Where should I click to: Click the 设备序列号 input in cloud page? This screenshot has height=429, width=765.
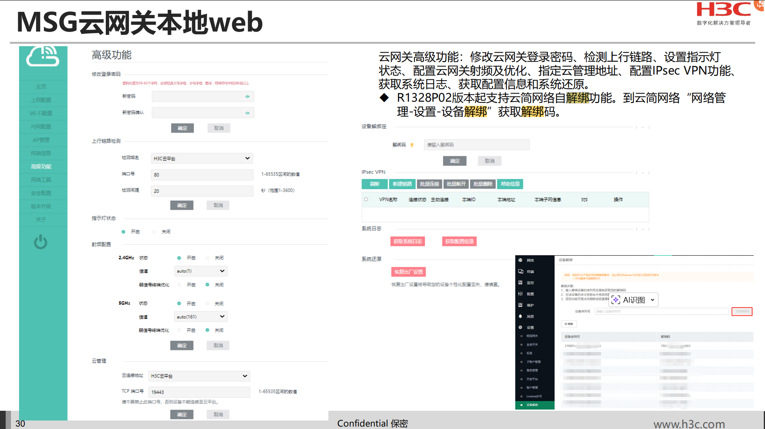(662, 312)
